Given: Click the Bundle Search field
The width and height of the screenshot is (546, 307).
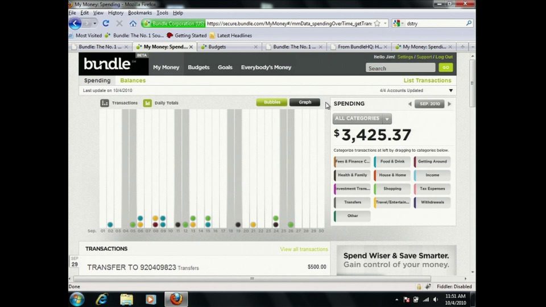Looking at the screenshot, I should pos(400,68).
